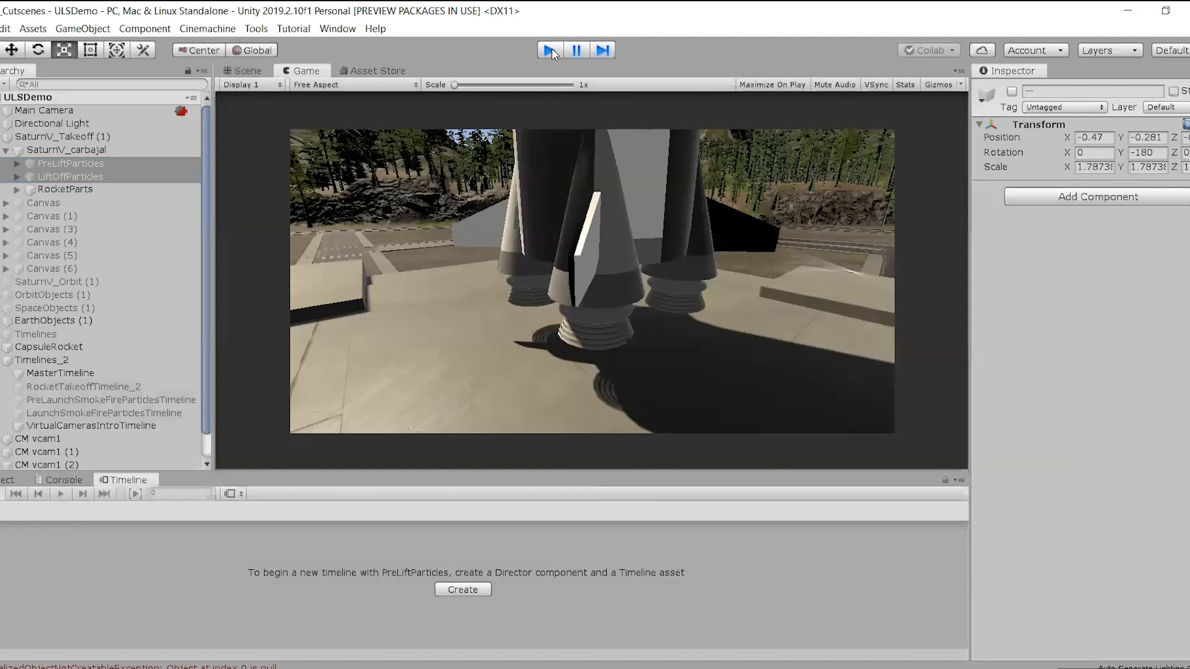This screenshot has width=1190, height=669.
Task: Expand the Canvas (3) node
Action: (x=6, y=229)
